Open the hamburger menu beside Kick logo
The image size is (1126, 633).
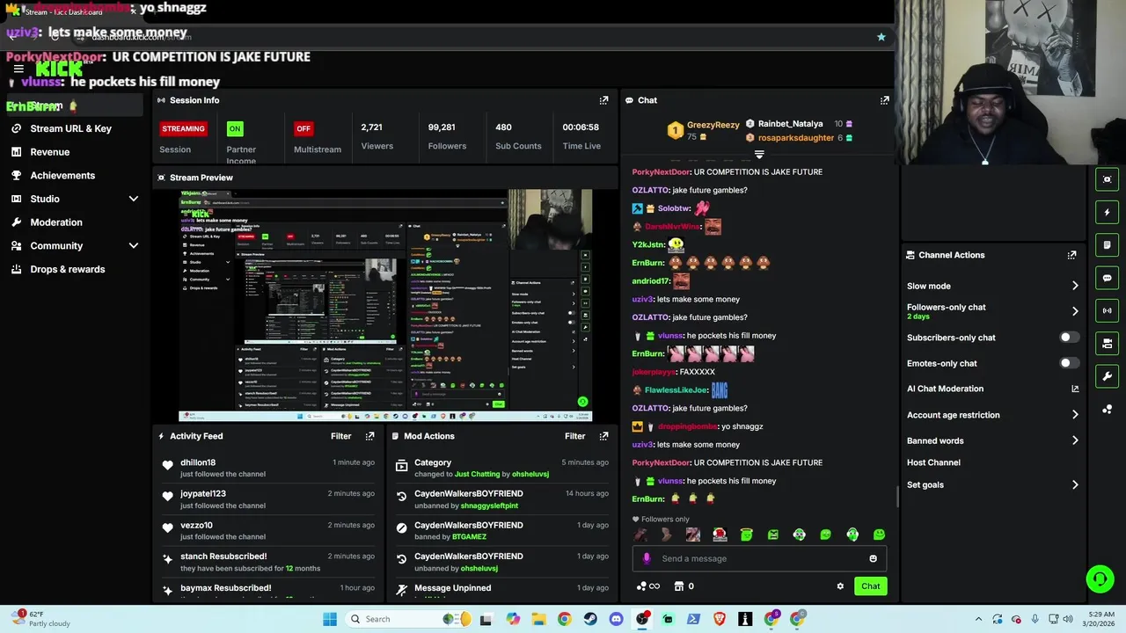click(x=18, y=69)
